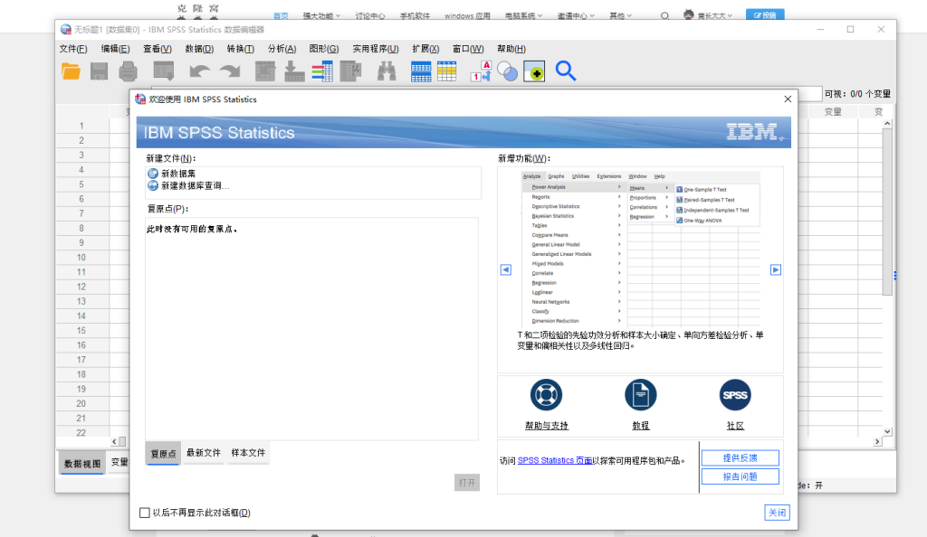Click the Provide Feedback button (提供反馈)
This screenshot has width=927, height=537.
click(x=741, y=458)
